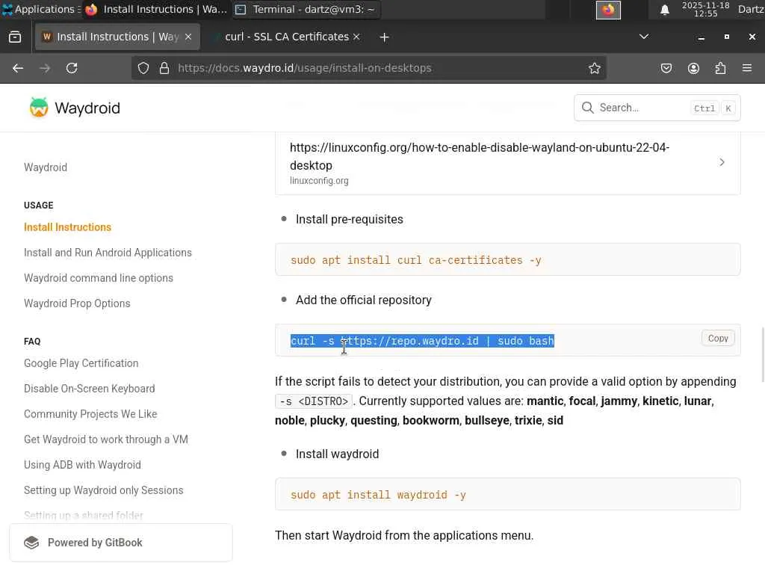The width and height of the screenshot is (765, 574).
Task: Open the Firefox extensions puzzle icon
Action: point(720,68)
